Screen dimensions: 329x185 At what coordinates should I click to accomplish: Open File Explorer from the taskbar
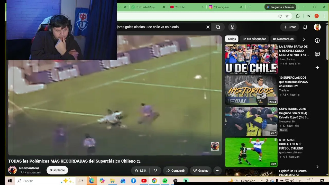(112, 181)
